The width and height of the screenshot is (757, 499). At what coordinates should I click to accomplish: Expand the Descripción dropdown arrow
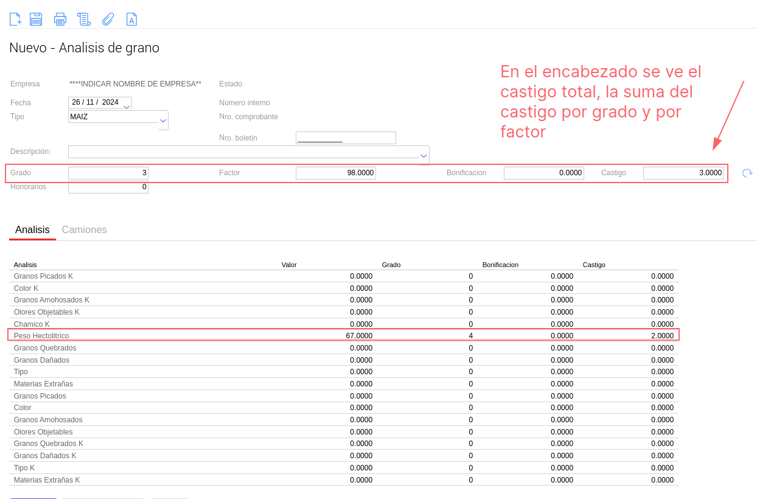[x=424, y=156]
